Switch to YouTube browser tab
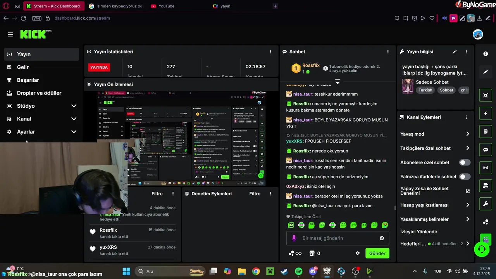This screenshot has height=279, width=496. click(178, 6)
